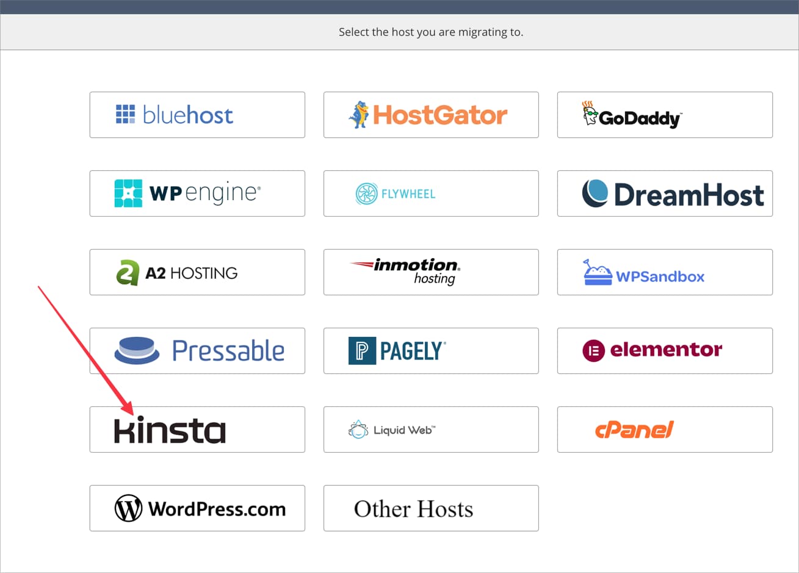Click the A2 Hosting green logo icon
This screenshot has height=573, width=799.
click(128, 273)
